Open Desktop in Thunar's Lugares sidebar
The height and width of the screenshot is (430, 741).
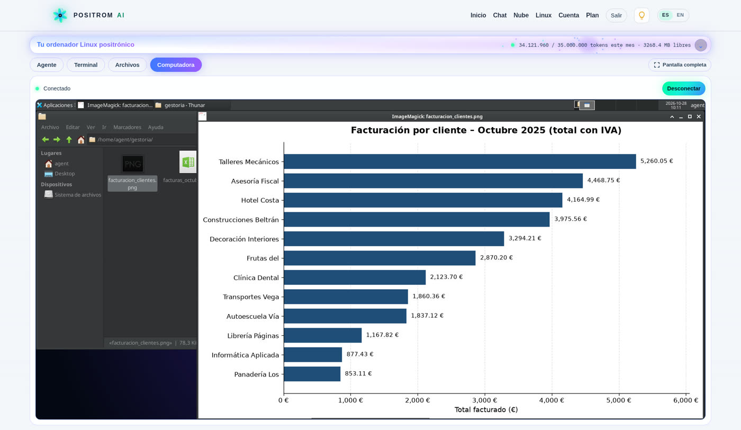60,174
